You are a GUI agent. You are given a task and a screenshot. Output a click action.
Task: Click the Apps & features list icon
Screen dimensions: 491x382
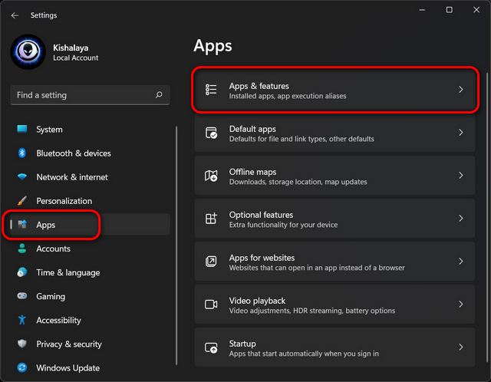(x=211, y=90)
